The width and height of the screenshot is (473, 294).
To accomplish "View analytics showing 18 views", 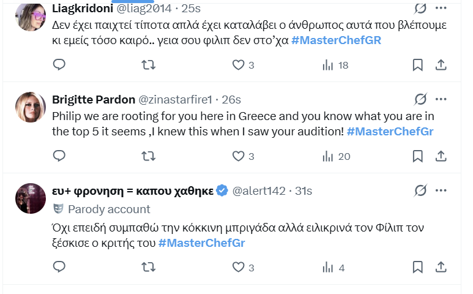I will pyautogui.click(x=335, y=65).
